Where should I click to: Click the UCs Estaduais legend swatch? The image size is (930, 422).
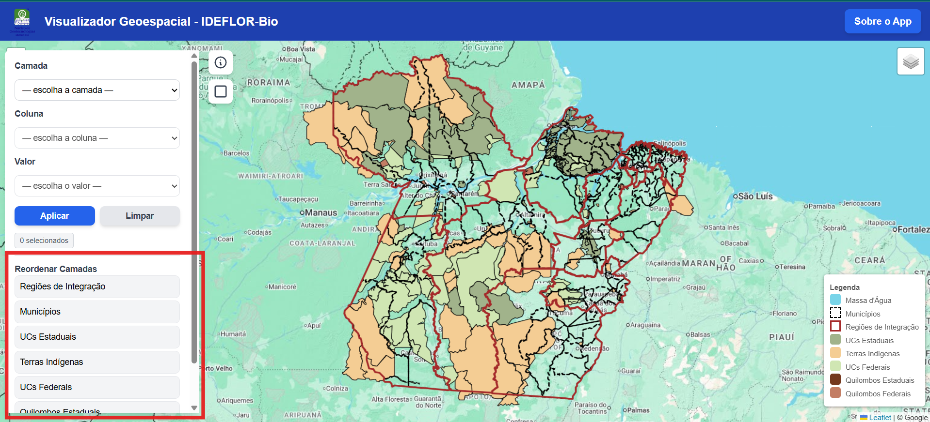click(835, 340)
